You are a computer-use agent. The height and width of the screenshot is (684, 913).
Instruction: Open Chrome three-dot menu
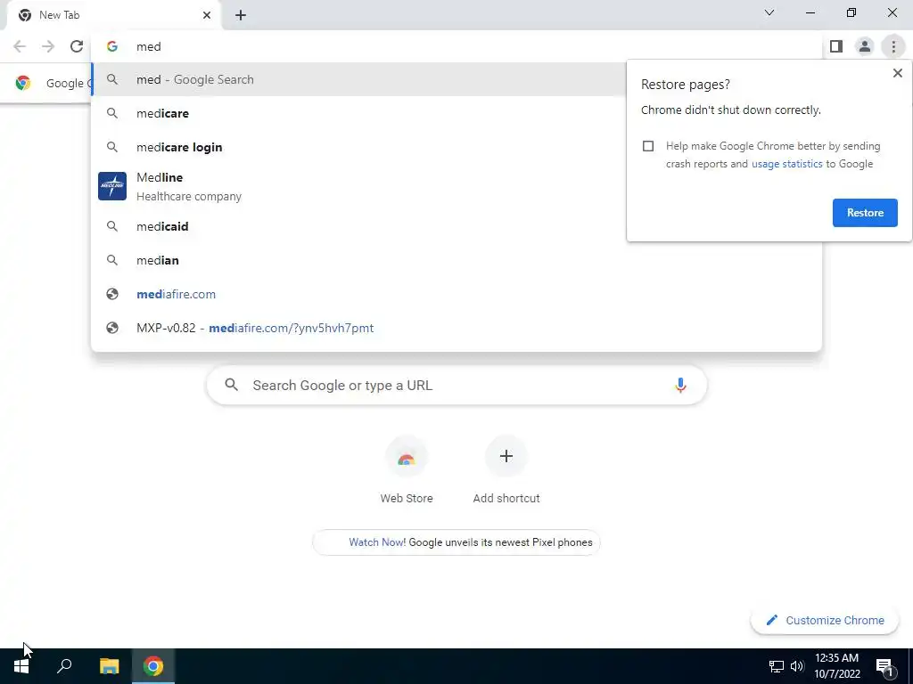pyautogui.click(x=893, y=46)
